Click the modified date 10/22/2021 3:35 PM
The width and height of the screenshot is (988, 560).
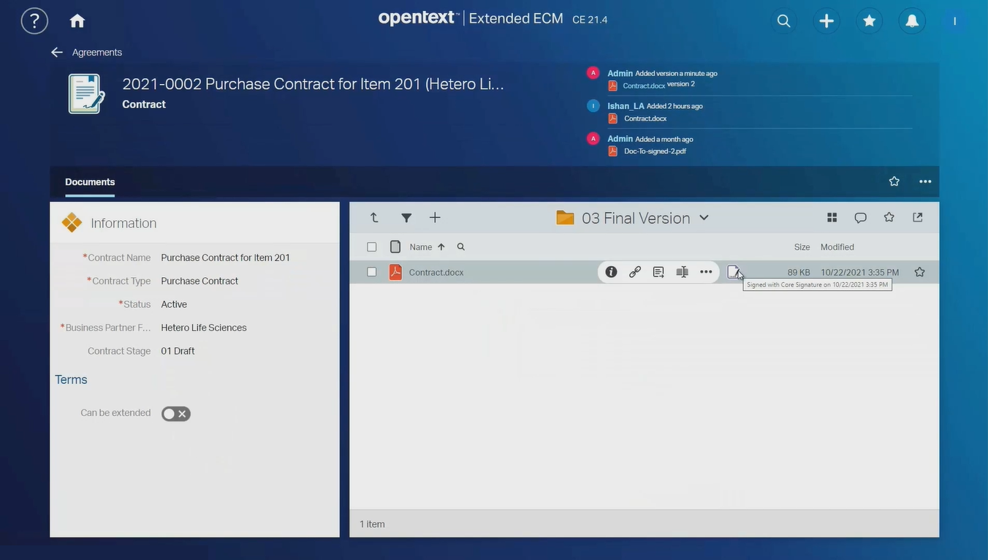click(859, 272)
